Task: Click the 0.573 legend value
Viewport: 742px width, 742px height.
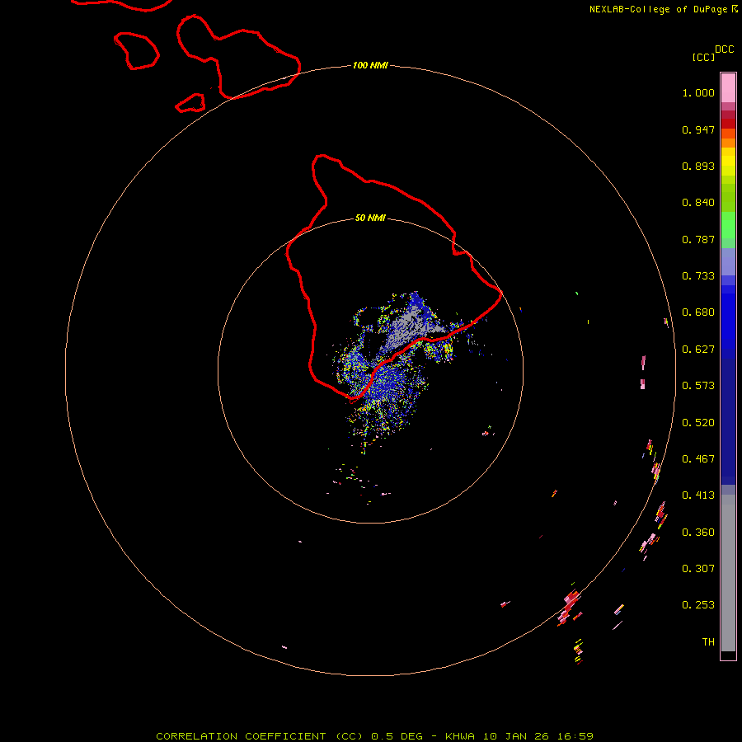Action: (x=698, y=386)
